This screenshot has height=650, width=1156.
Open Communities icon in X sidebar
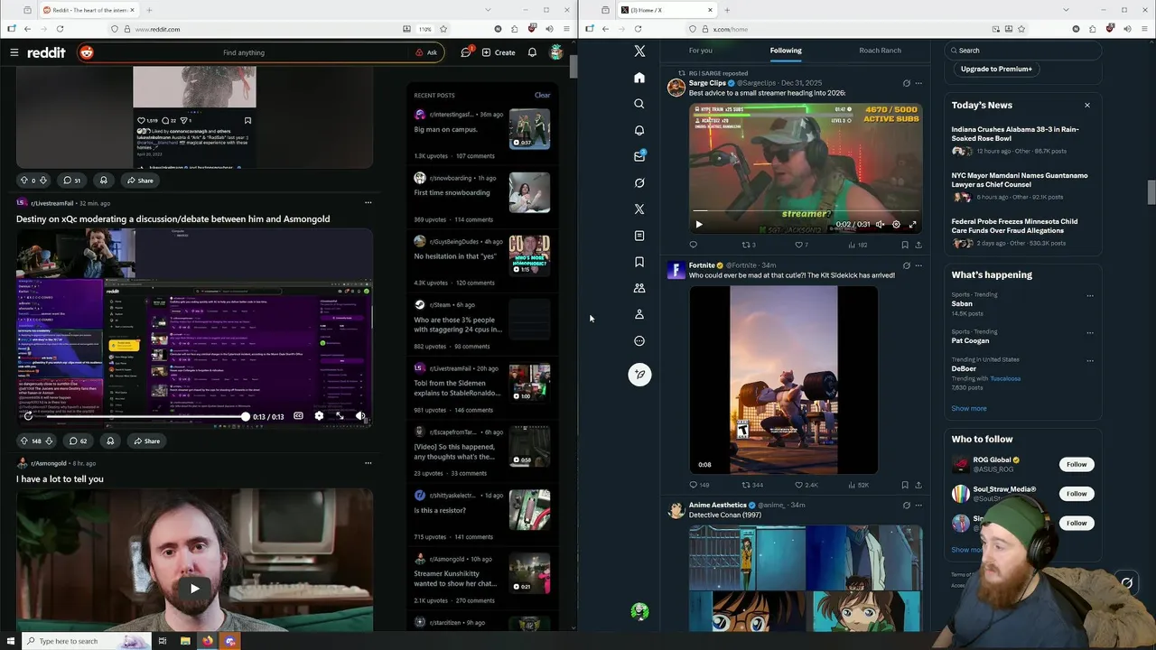639,288
